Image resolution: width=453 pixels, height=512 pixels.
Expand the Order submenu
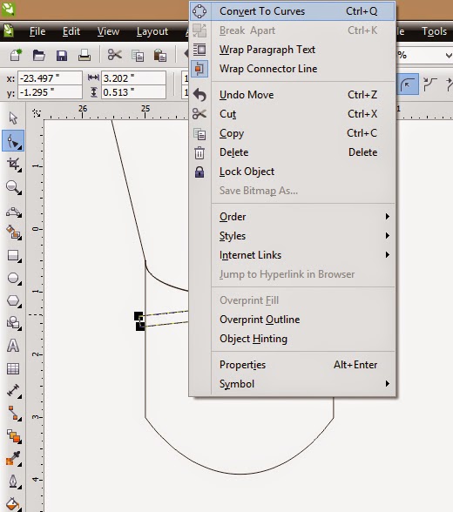293,217
